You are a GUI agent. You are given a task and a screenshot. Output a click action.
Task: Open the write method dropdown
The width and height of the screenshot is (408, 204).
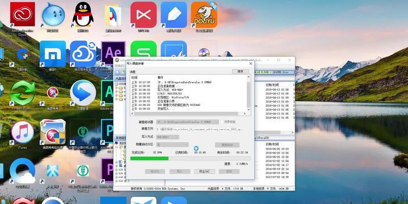(x=168, y=137)
